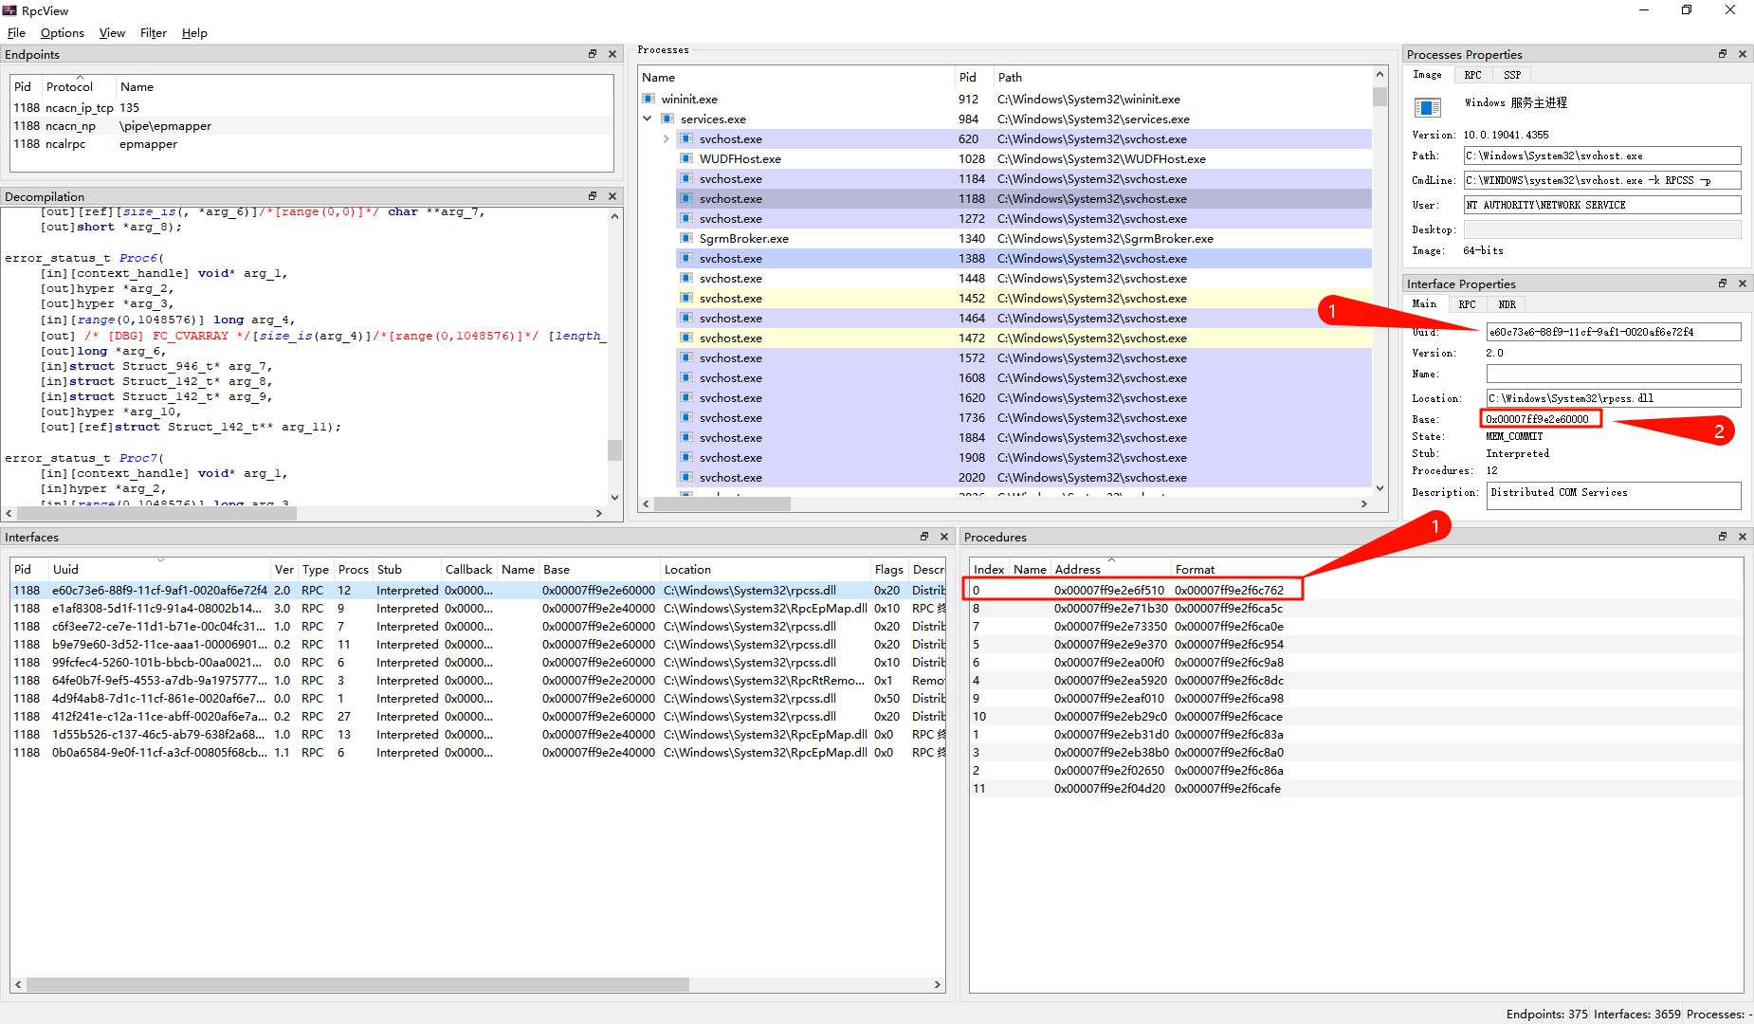Screen dimensions: 1754x1024
Task: Undock the Processes Properties panel
Action: (1723, 54)
